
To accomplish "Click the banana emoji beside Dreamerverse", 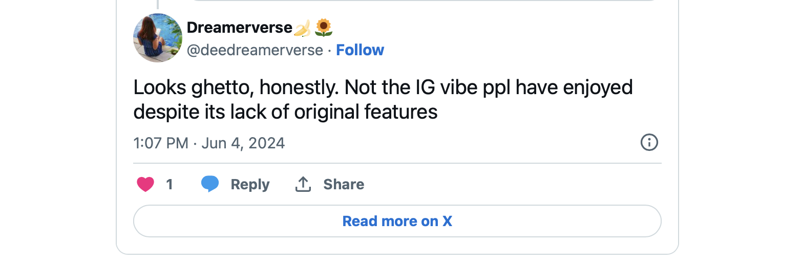I will (x=302, y=28).
